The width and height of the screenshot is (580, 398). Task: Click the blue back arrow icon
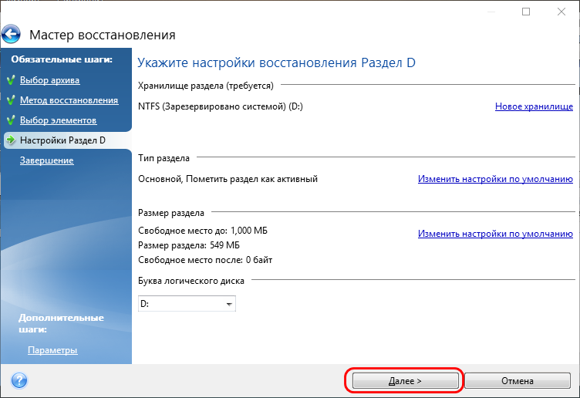pyautogui.click(x=11, y=35)
